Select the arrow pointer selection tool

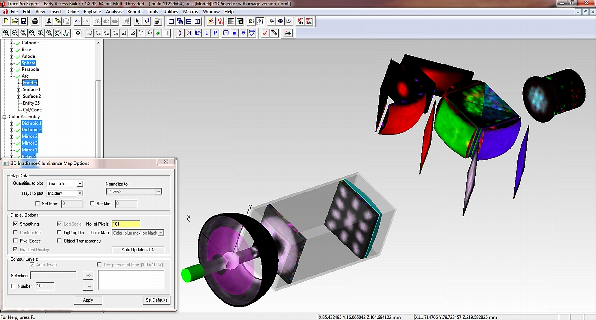138,21
